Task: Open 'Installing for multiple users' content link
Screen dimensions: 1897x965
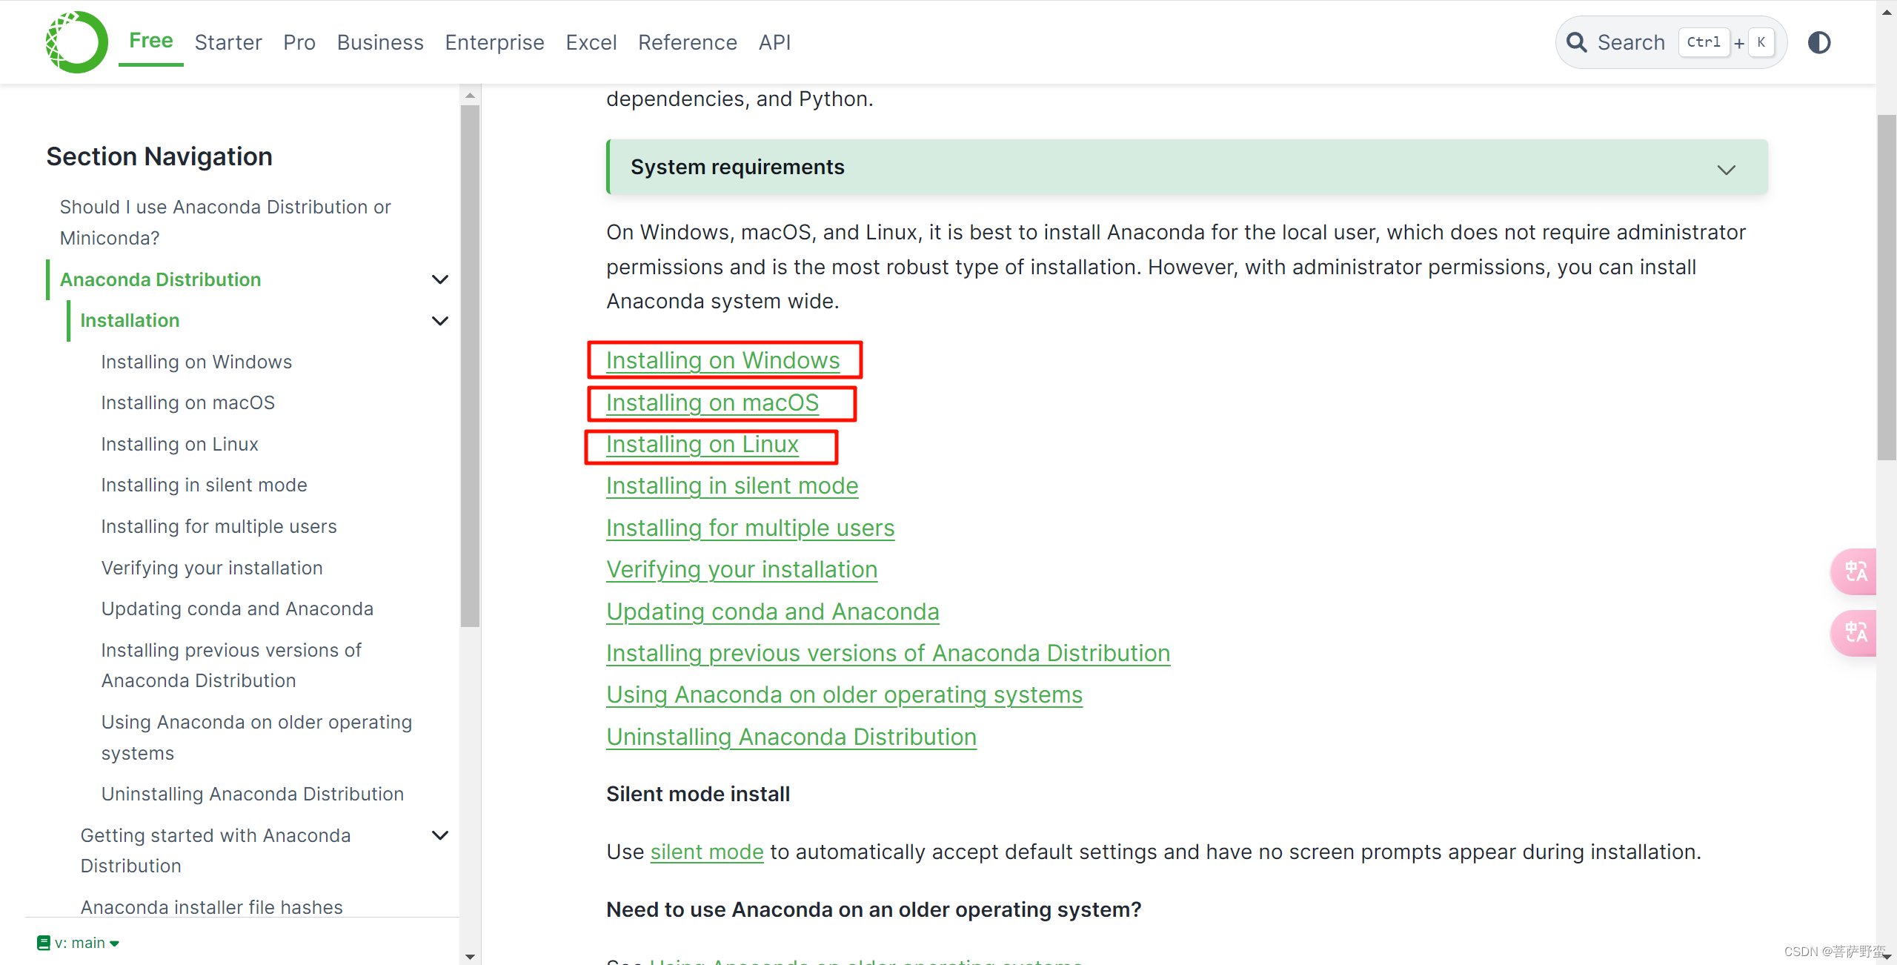Action: (750, 528)
